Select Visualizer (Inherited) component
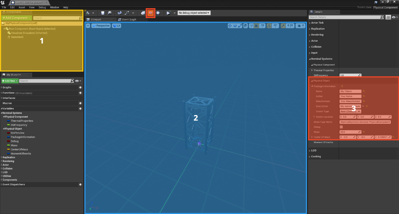The width and height of the screenshot is (399, 214). 29,33
